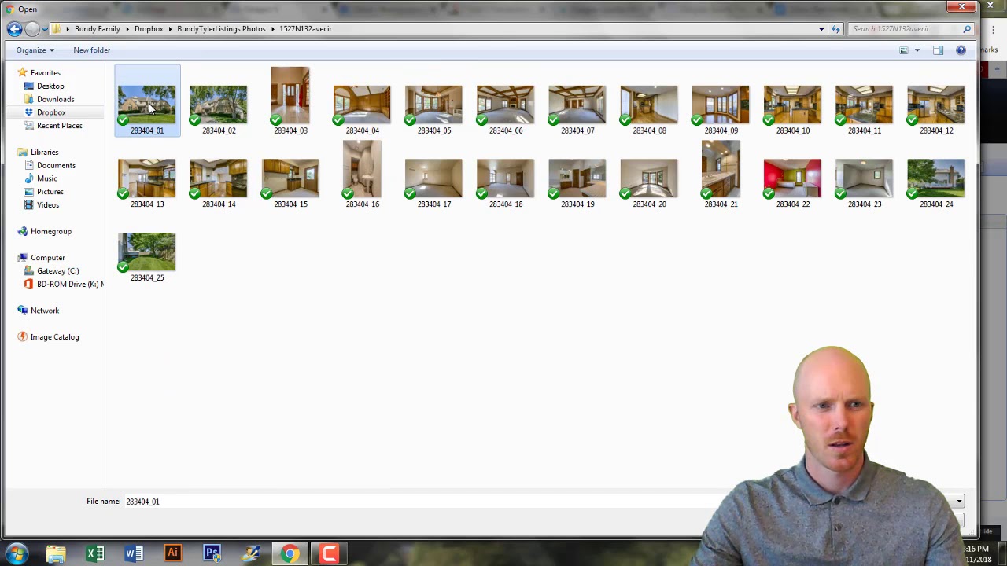Select the 283404_12 photo thumbnail
This screenshot has width=1007, height=566.
935,105
